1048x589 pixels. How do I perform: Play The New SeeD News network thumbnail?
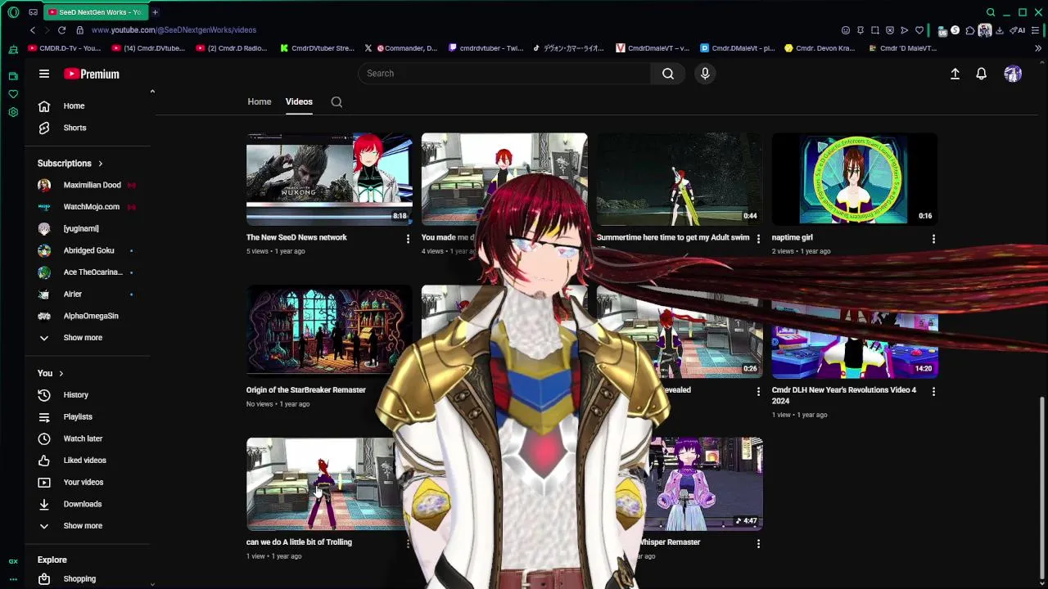tap(329, 179)
